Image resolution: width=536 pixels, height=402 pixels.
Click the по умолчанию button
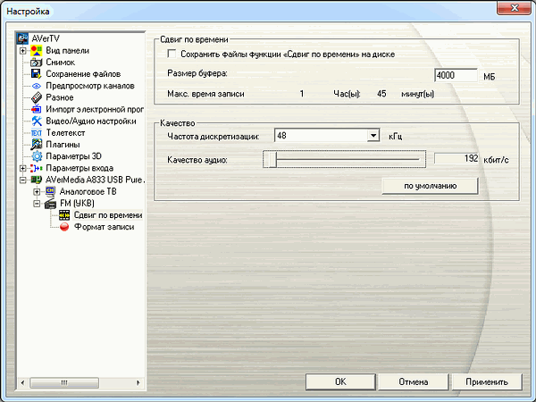point(430,186)
